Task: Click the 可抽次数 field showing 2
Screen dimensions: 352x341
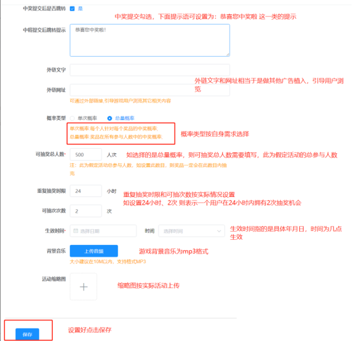Action: [85, 211]
